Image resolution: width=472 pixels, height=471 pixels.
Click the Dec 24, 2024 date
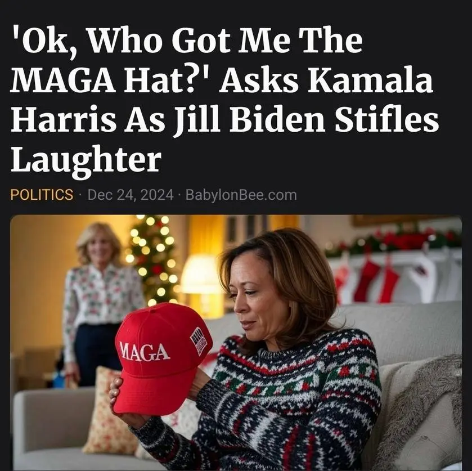pyautogui.click(x=131, y=195)
